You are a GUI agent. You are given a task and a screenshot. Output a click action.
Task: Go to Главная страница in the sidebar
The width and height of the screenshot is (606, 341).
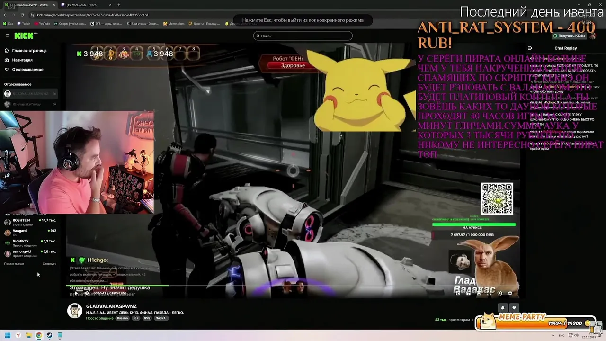coord(26,51)
